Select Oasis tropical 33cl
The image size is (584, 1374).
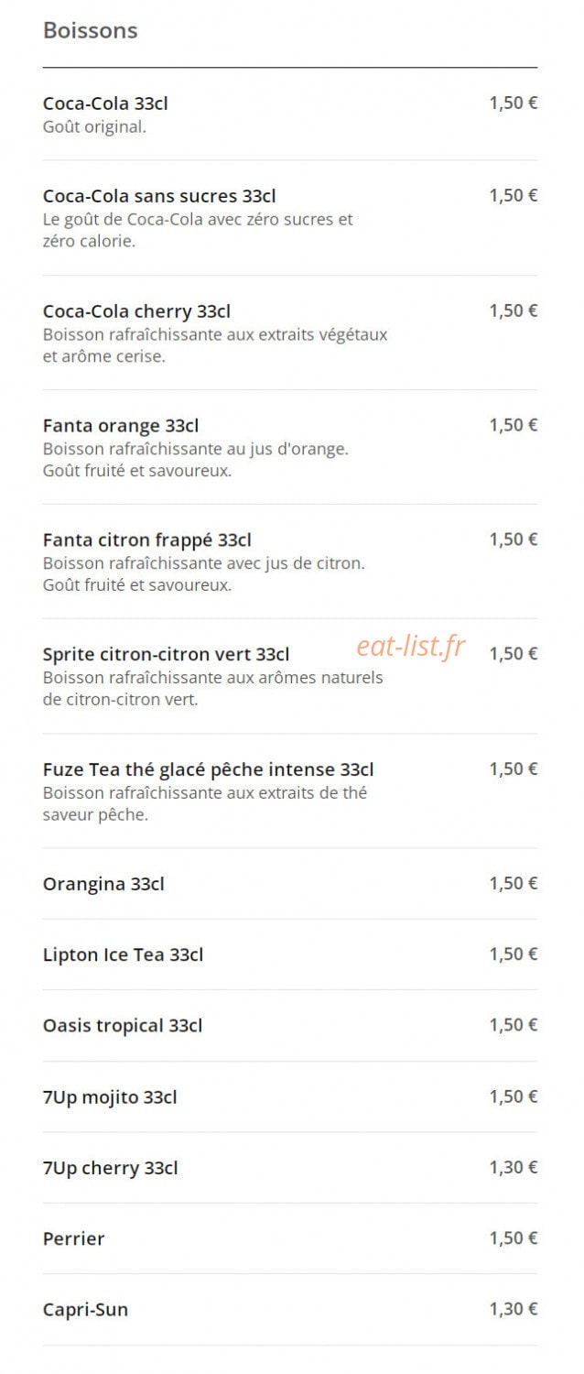point(289,1026)
